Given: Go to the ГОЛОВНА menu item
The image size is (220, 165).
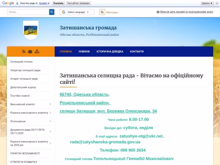Looking at the screenshot, I should tap(66, 51).
